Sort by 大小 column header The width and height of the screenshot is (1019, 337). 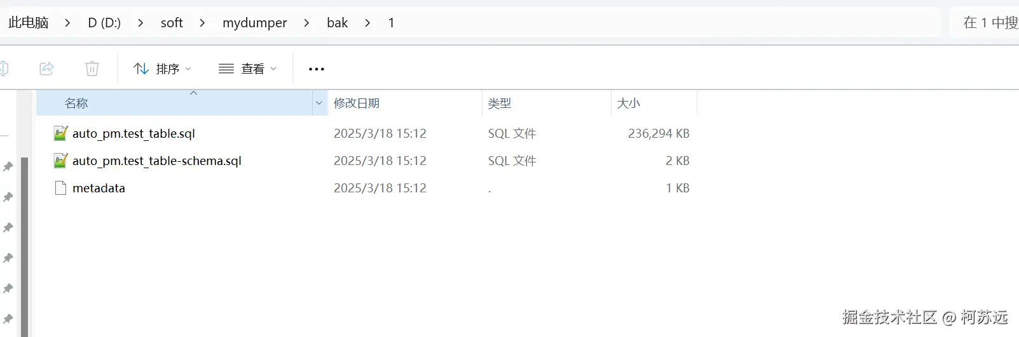[629, 103]
